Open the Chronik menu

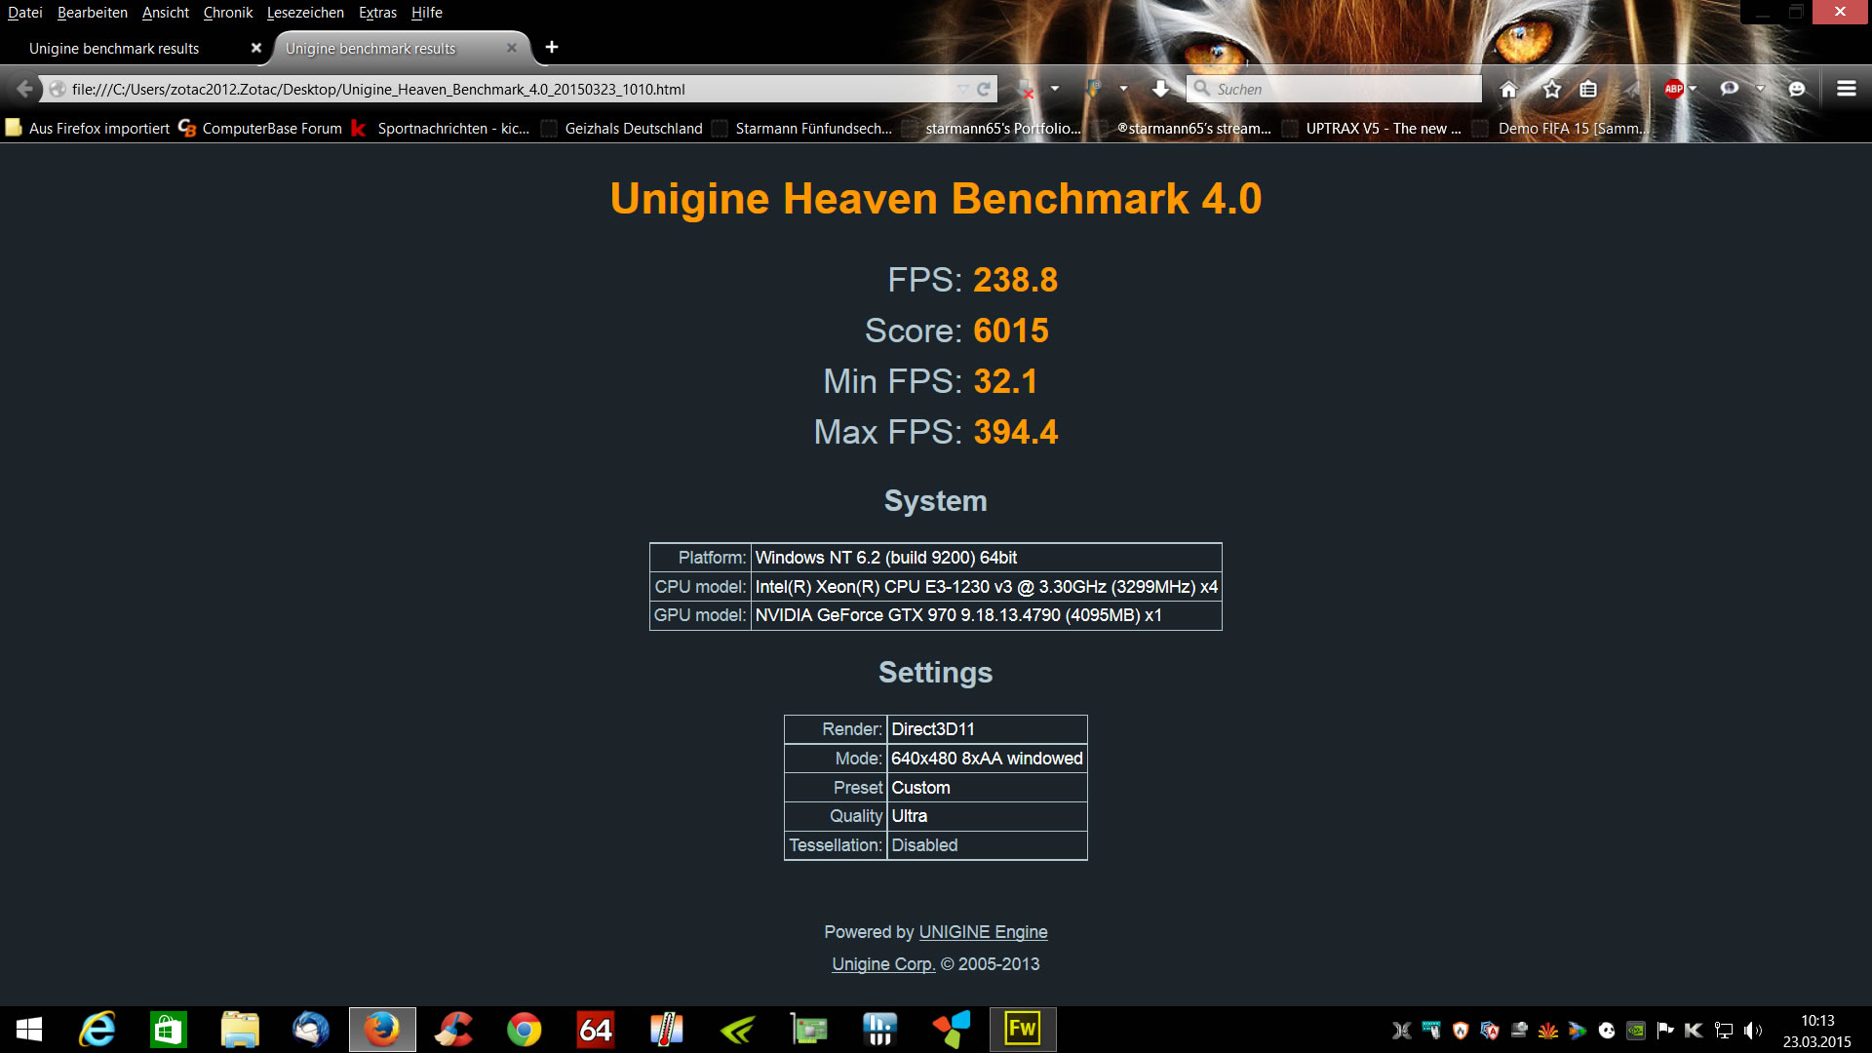227,13
